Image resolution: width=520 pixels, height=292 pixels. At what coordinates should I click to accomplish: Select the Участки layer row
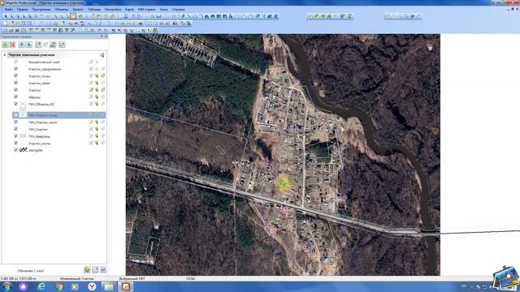click(x=59, y=90)
